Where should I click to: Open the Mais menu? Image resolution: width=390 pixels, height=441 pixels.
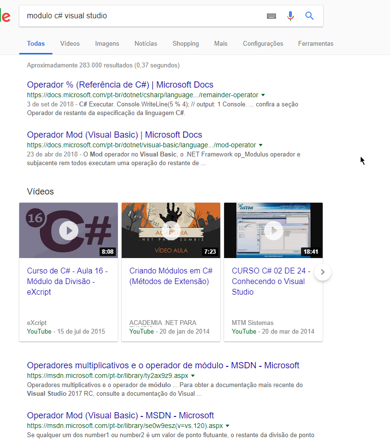221,44
